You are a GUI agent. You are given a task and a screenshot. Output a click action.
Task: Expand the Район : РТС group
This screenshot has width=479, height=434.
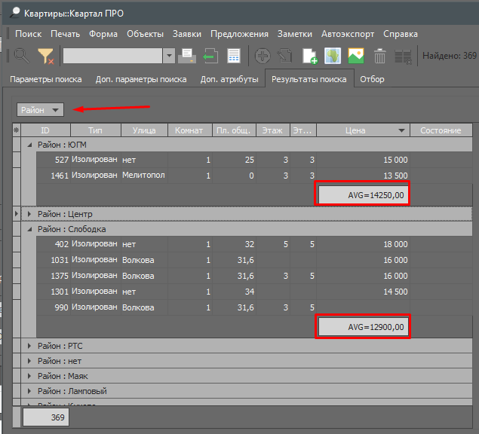pos(30,346)
